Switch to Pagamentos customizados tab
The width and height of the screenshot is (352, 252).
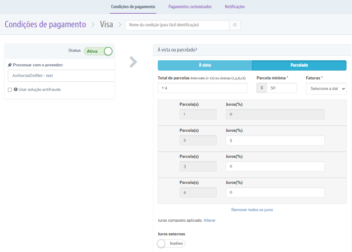190,7
